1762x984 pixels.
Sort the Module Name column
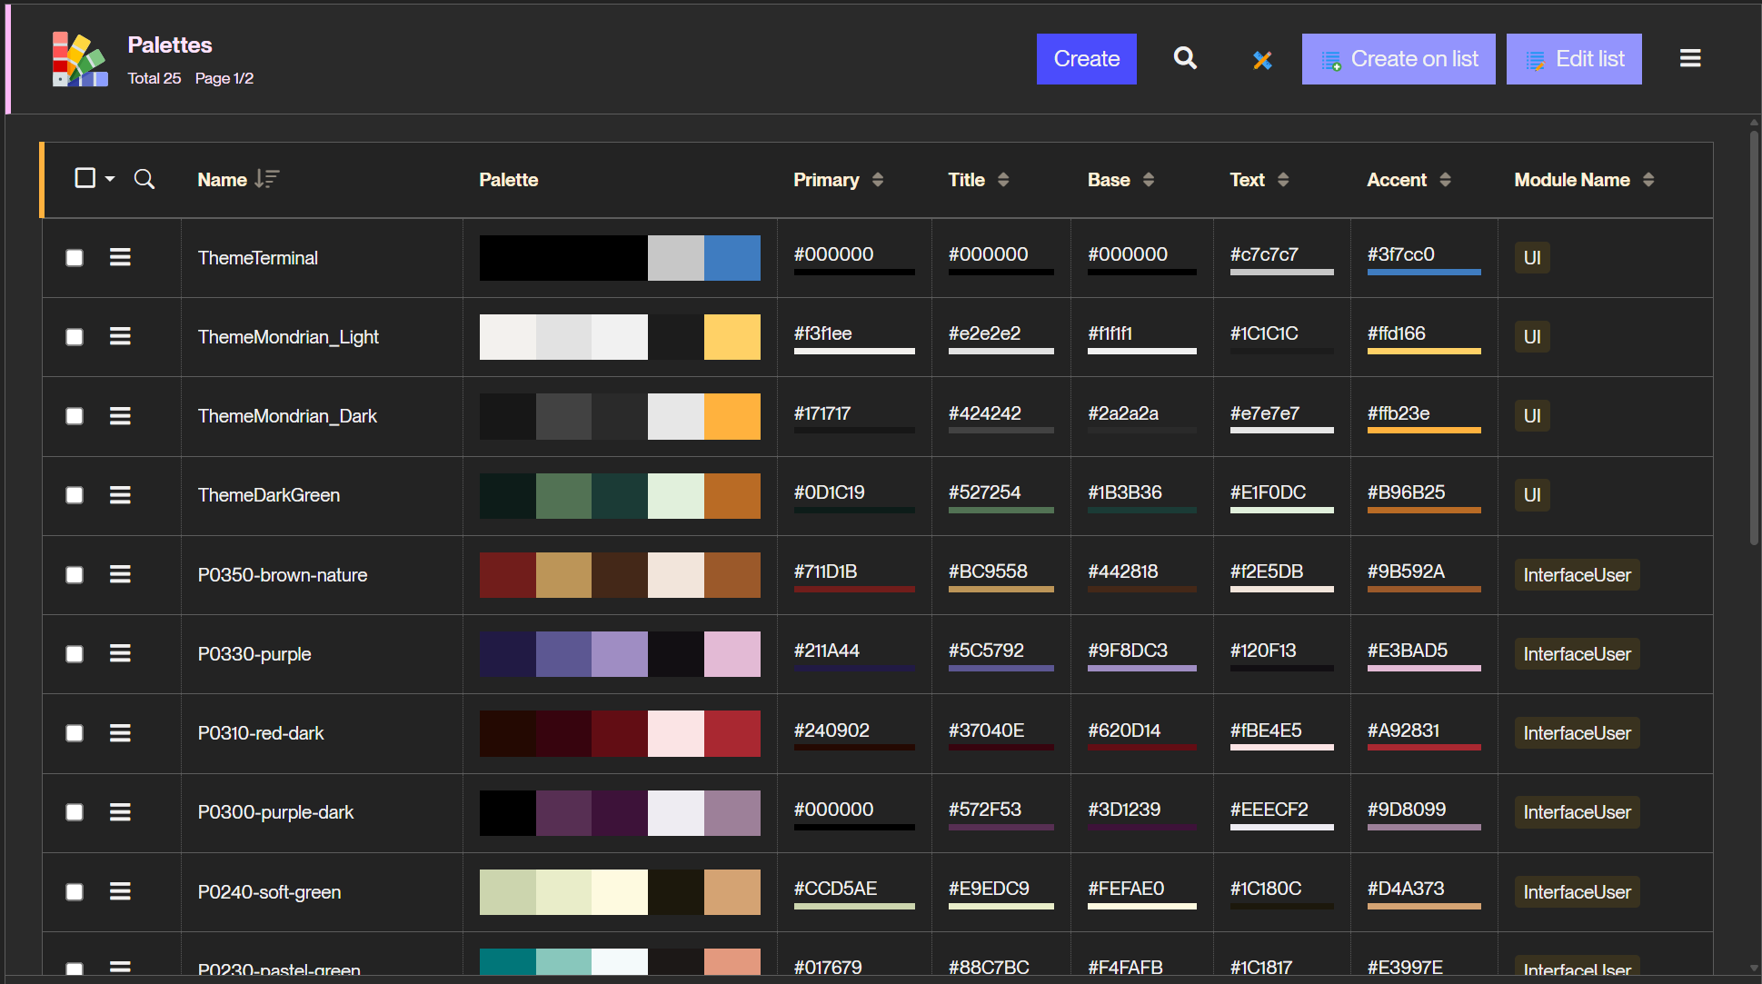pos(1648,180)
